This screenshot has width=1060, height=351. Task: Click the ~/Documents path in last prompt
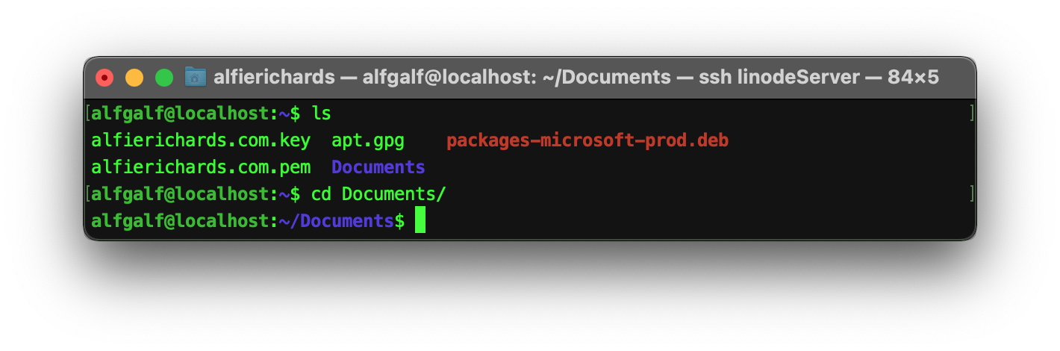click(337, 221)
